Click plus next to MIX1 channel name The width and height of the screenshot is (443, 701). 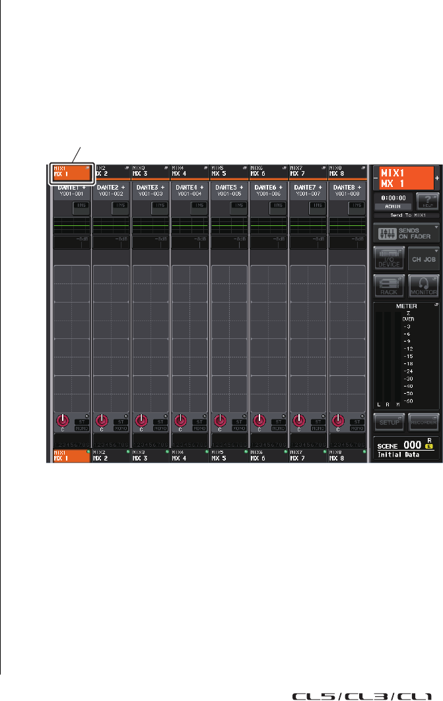point(437,178)
